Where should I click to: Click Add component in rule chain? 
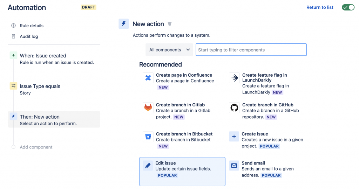[36, 147]
